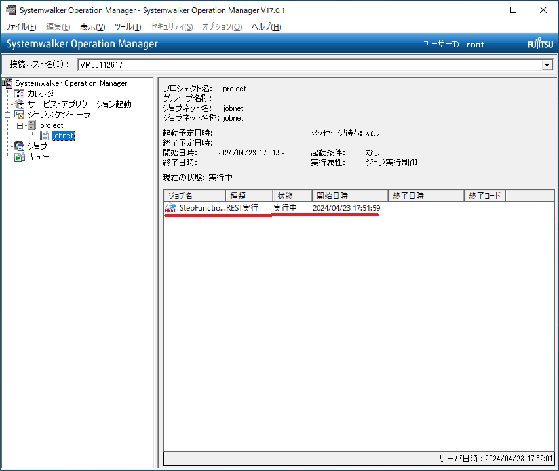Click the ジョブスケジューラ clock icon
The image size is (559, 471).
point(20,115)
